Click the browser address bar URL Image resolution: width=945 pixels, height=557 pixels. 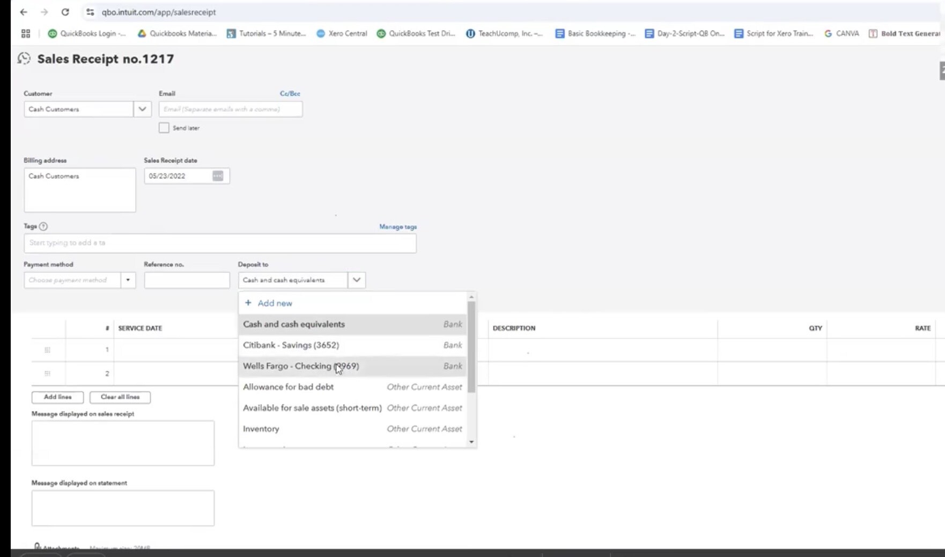[159, 12]
